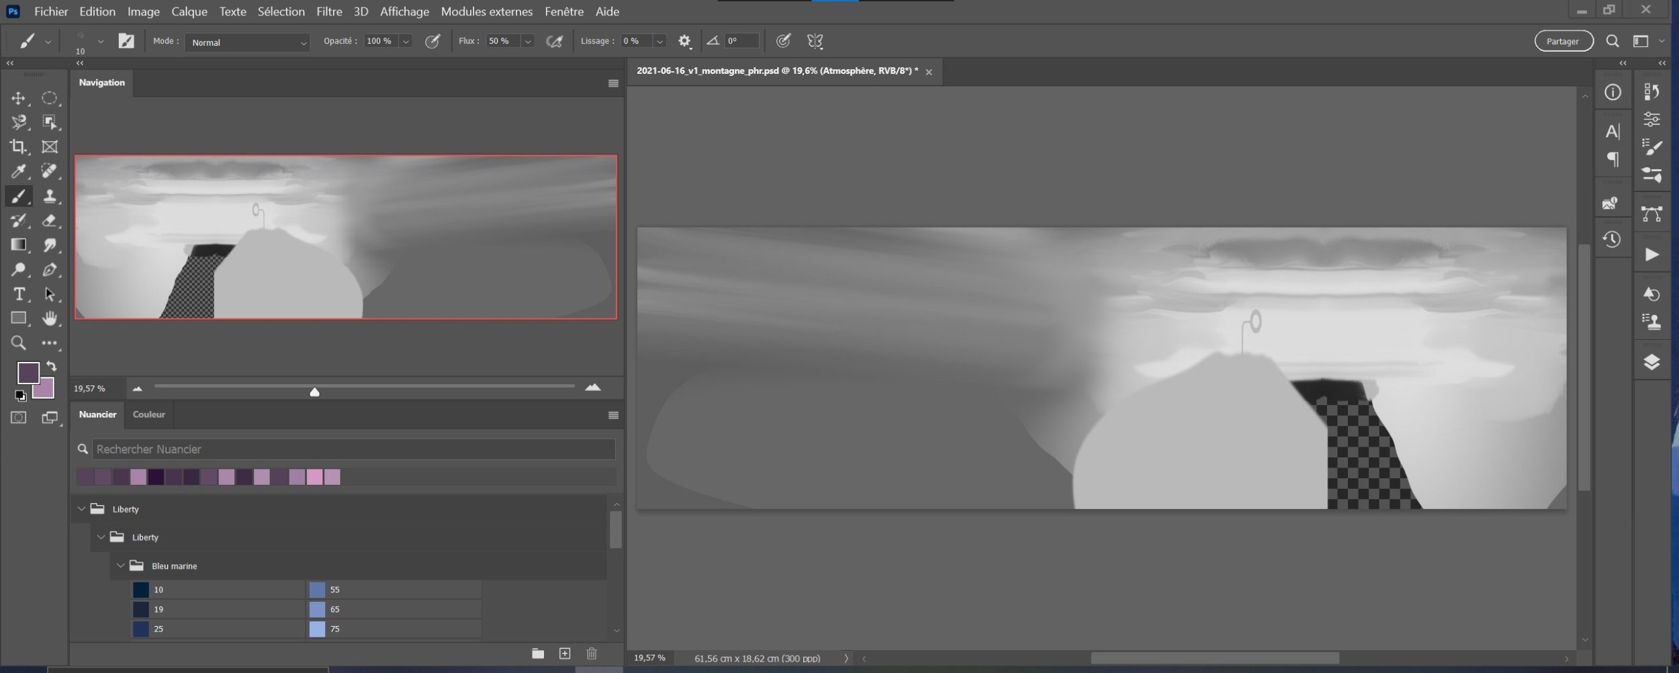This screenshot has width=1679, height=673.
Task: Select the Crop tool
Action: tap(18, 146)
